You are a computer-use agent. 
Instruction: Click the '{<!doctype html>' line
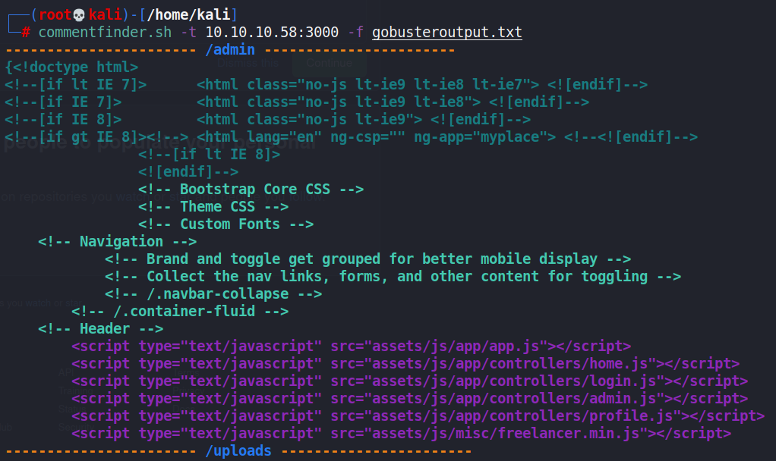point(72,67)
